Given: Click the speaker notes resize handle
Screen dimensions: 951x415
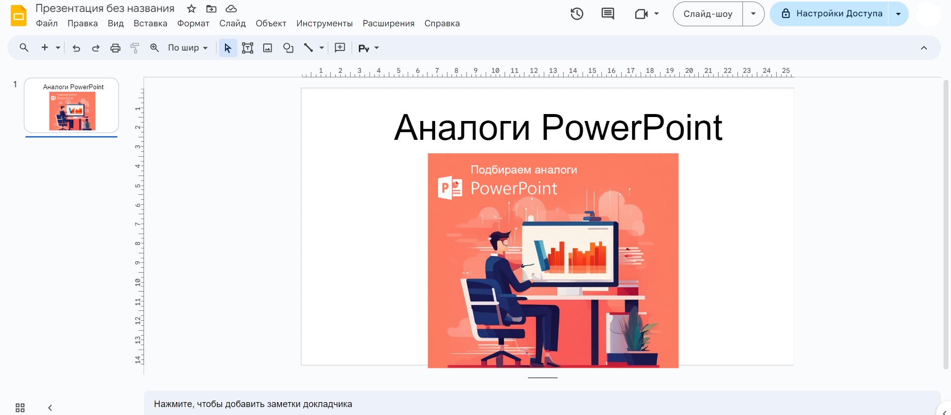Looking at the screenshot, I should click(542, 378).
